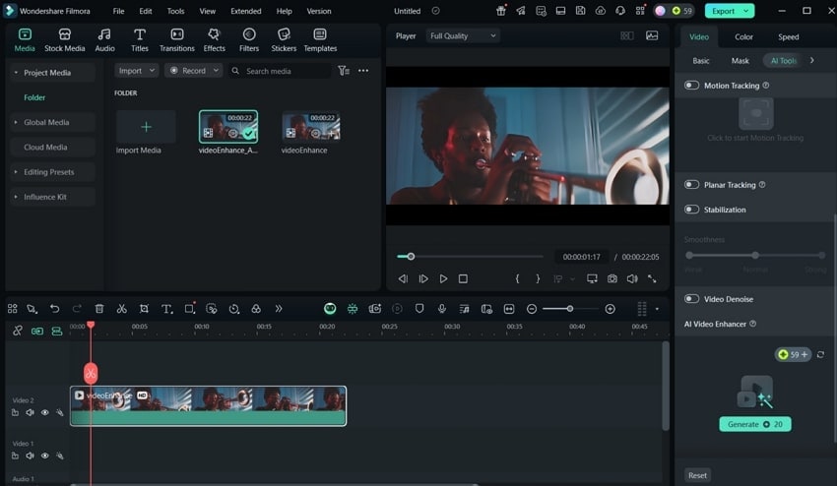Open the Templates panel
The image size is (837, 486).
pyautogui.click(x=320, y=40)
